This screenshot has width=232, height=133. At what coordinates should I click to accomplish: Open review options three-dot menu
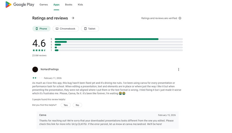pyautogui.click(x=179, y=69)
